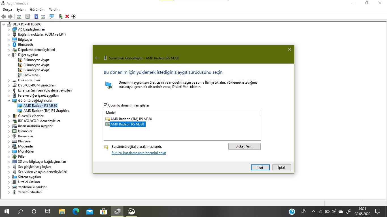Open the Görünüm menu

point(37,10)
